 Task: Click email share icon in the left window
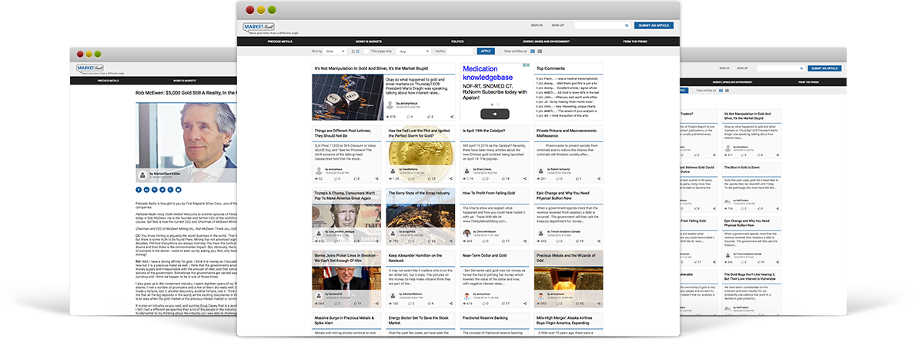pos(178,190)
